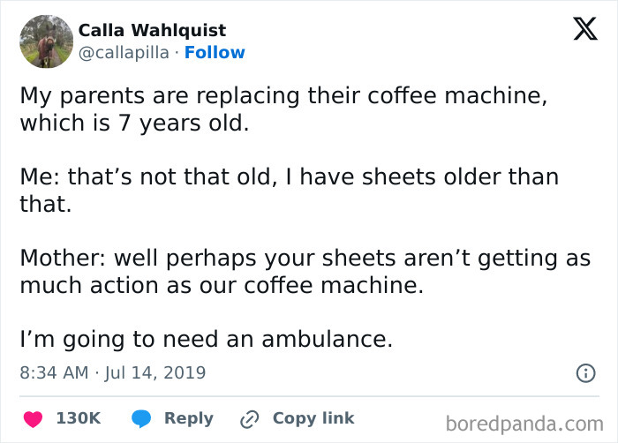618x443 pixels.
Task: Click the blue reply bubble icon
Action: click(142, 418)
